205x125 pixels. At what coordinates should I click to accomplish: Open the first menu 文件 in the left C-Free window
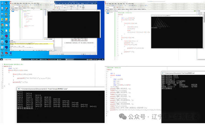13,3
